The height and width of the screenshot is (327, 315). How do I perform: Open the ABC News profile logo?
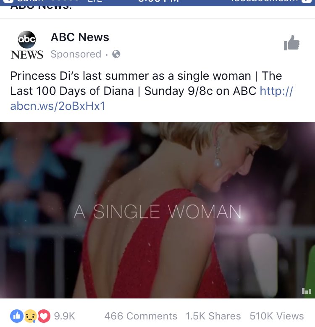(27, 39)
